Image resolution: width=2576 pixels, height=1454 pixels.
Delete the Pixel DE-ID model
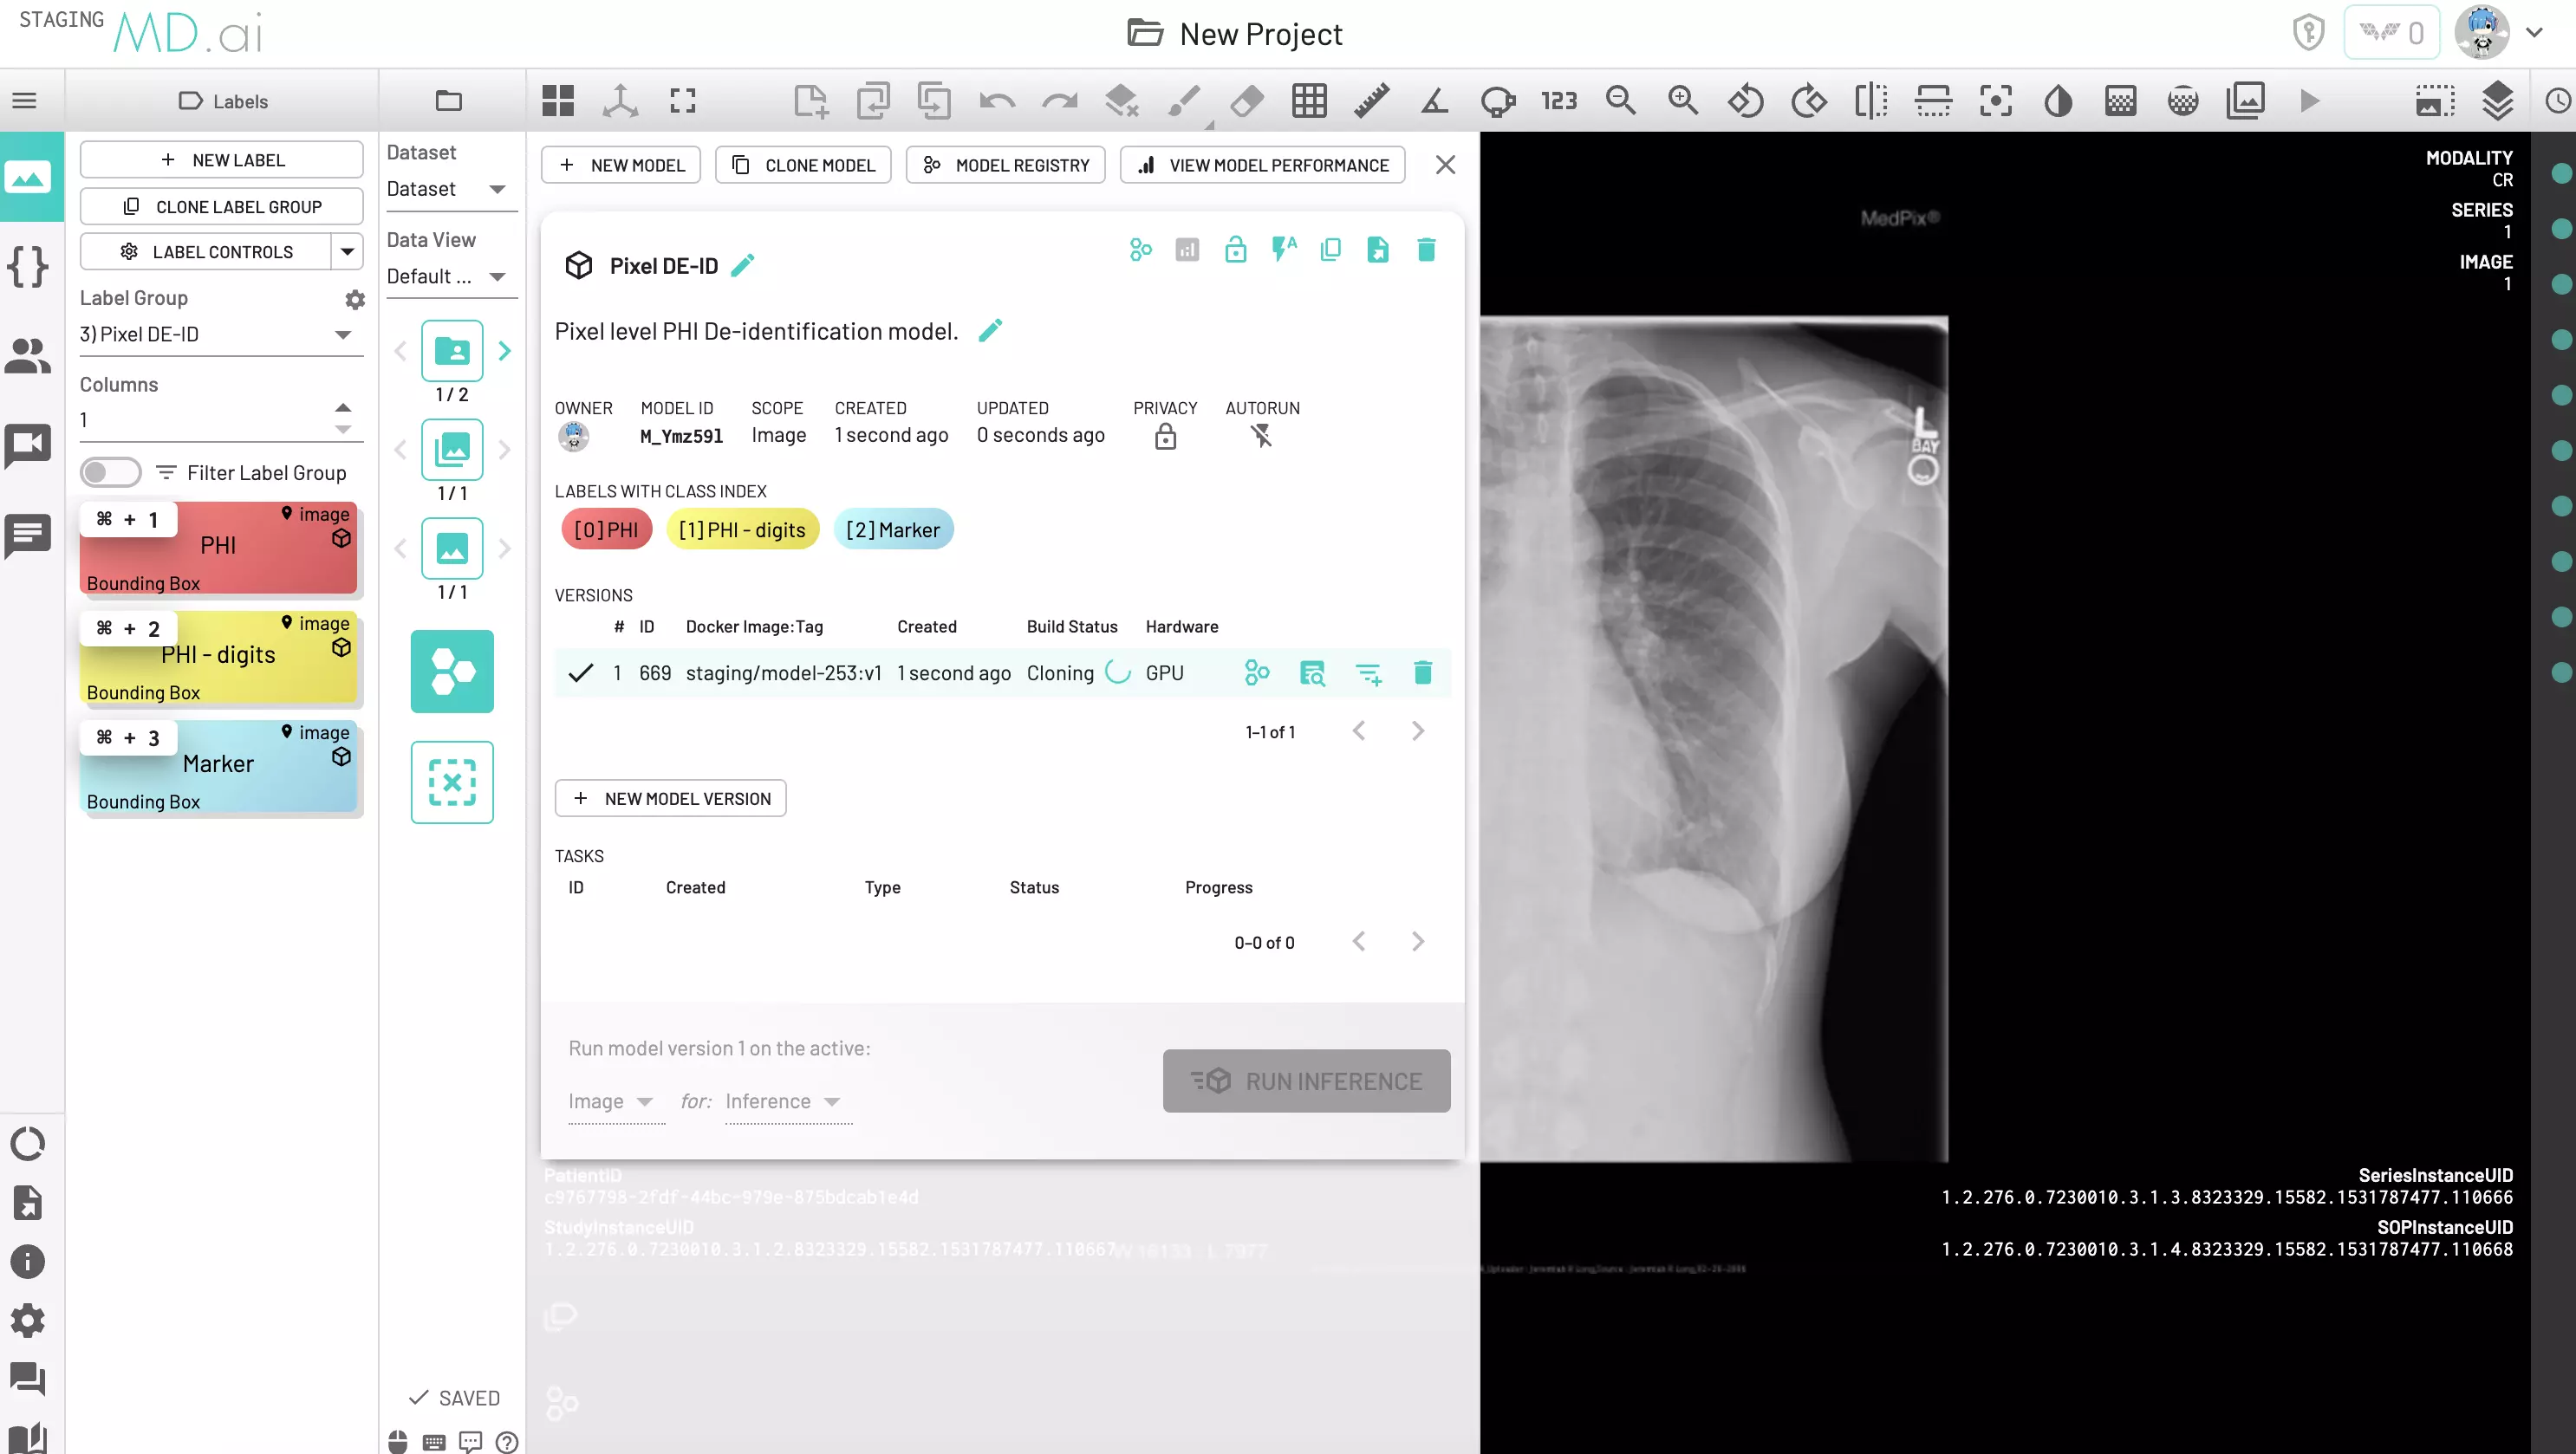pyautogui.click(x=1426, y=249)
